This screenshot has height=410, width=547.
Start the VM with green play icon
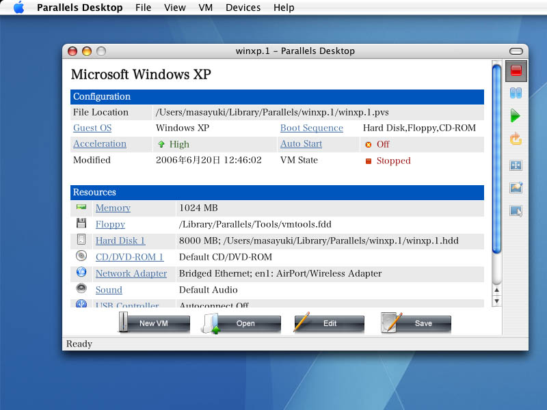(516, 116)
